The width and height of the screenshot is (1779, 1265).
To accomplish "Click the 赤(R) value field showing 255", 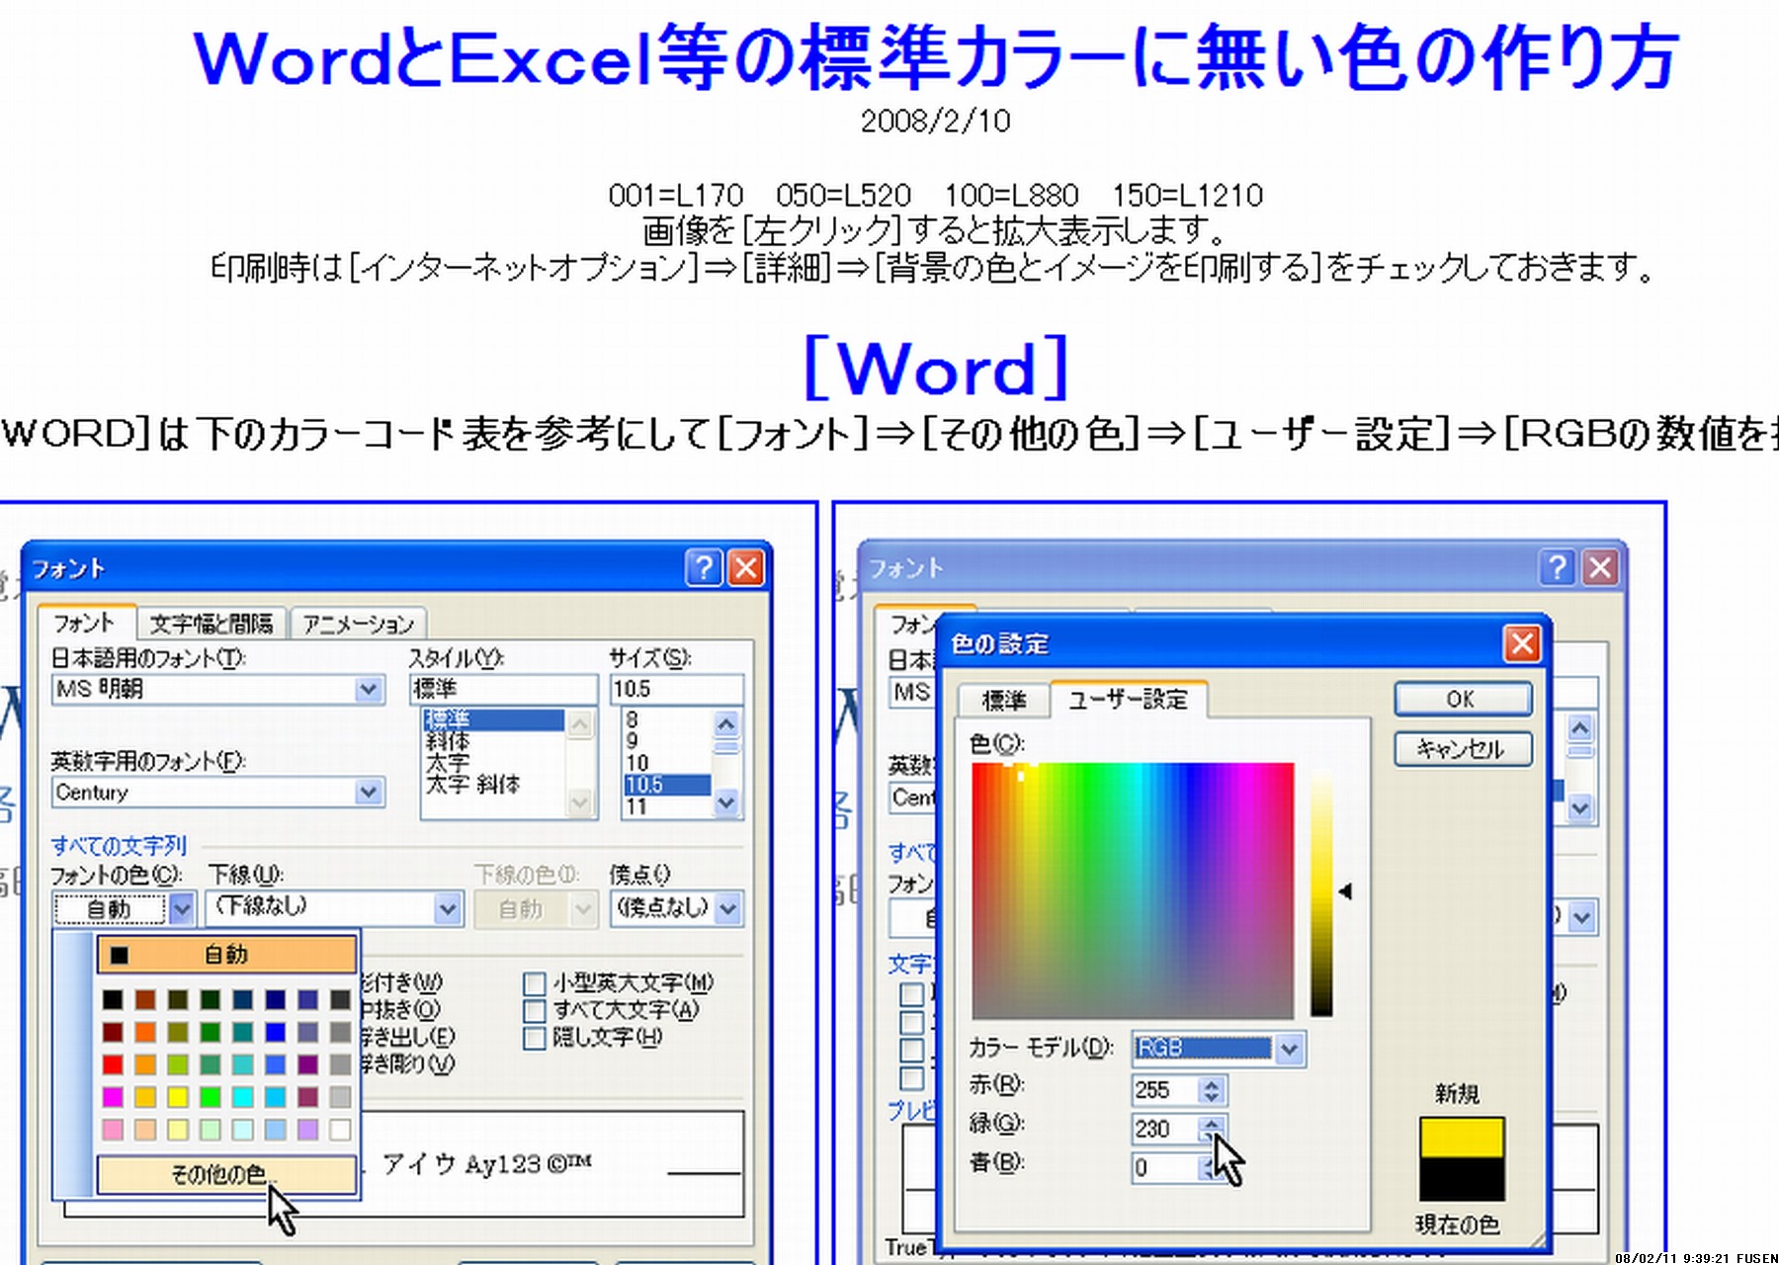I will pyautogui.click(x=1165, y=1090).
